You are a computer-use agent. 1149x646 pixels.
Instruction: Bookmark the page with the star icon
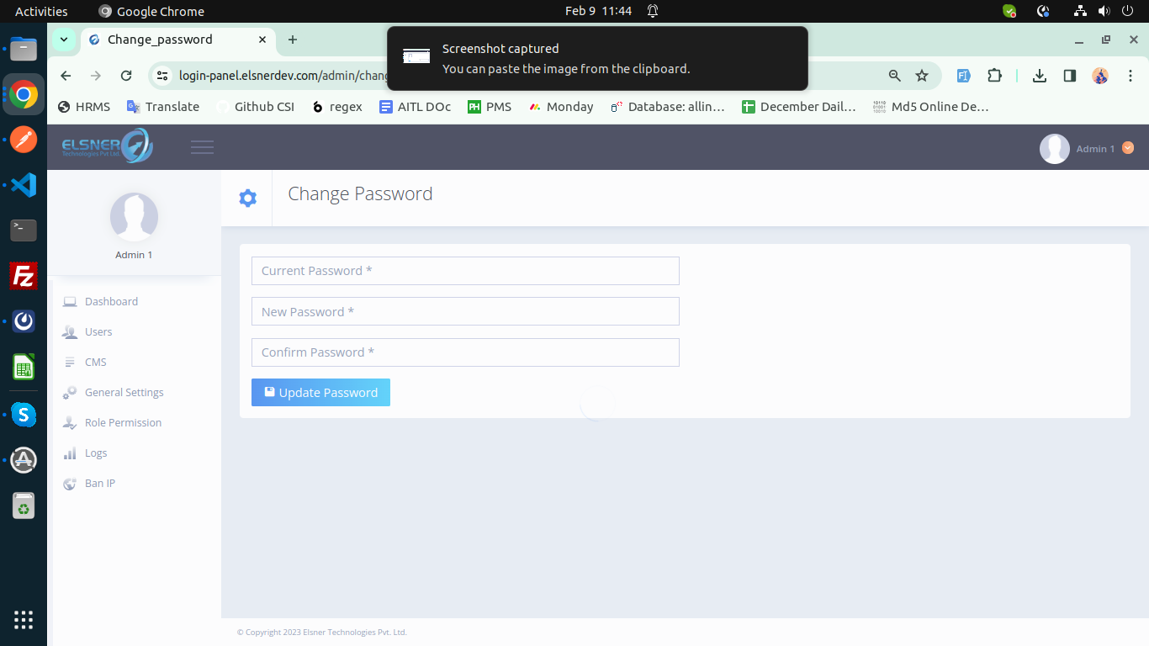(922, 75)
